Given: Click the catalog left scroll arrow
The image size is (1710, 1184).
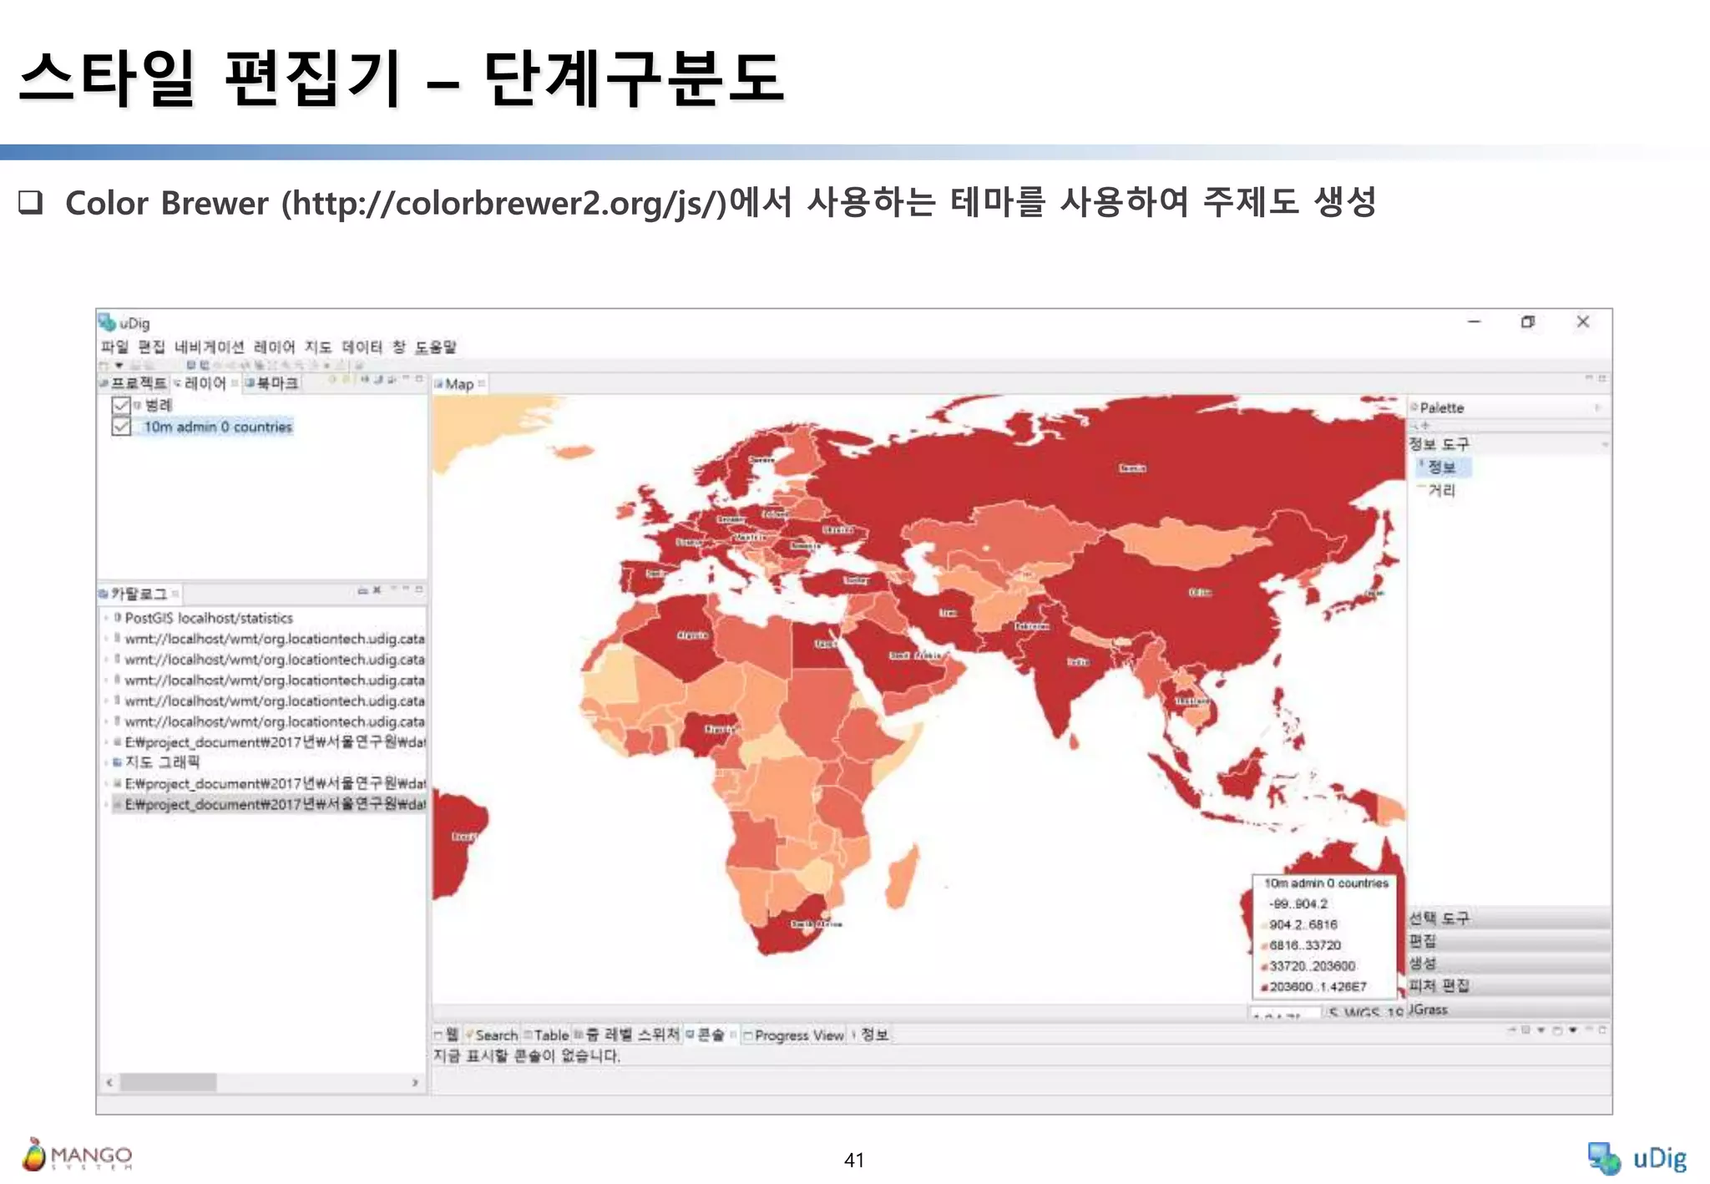Looking at the screenshot, I should [109, 1083].
